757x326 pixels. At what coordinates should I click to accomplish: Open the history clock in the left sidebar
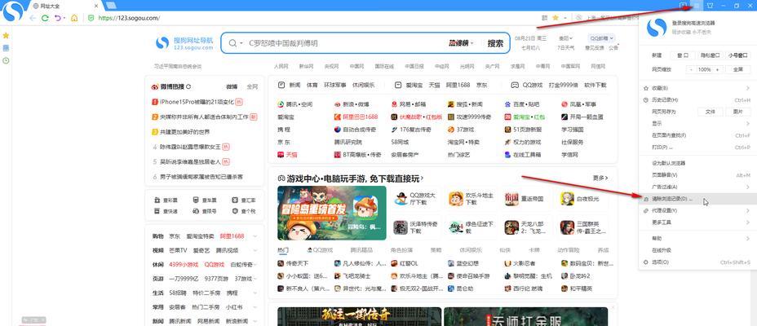[6, 61]
